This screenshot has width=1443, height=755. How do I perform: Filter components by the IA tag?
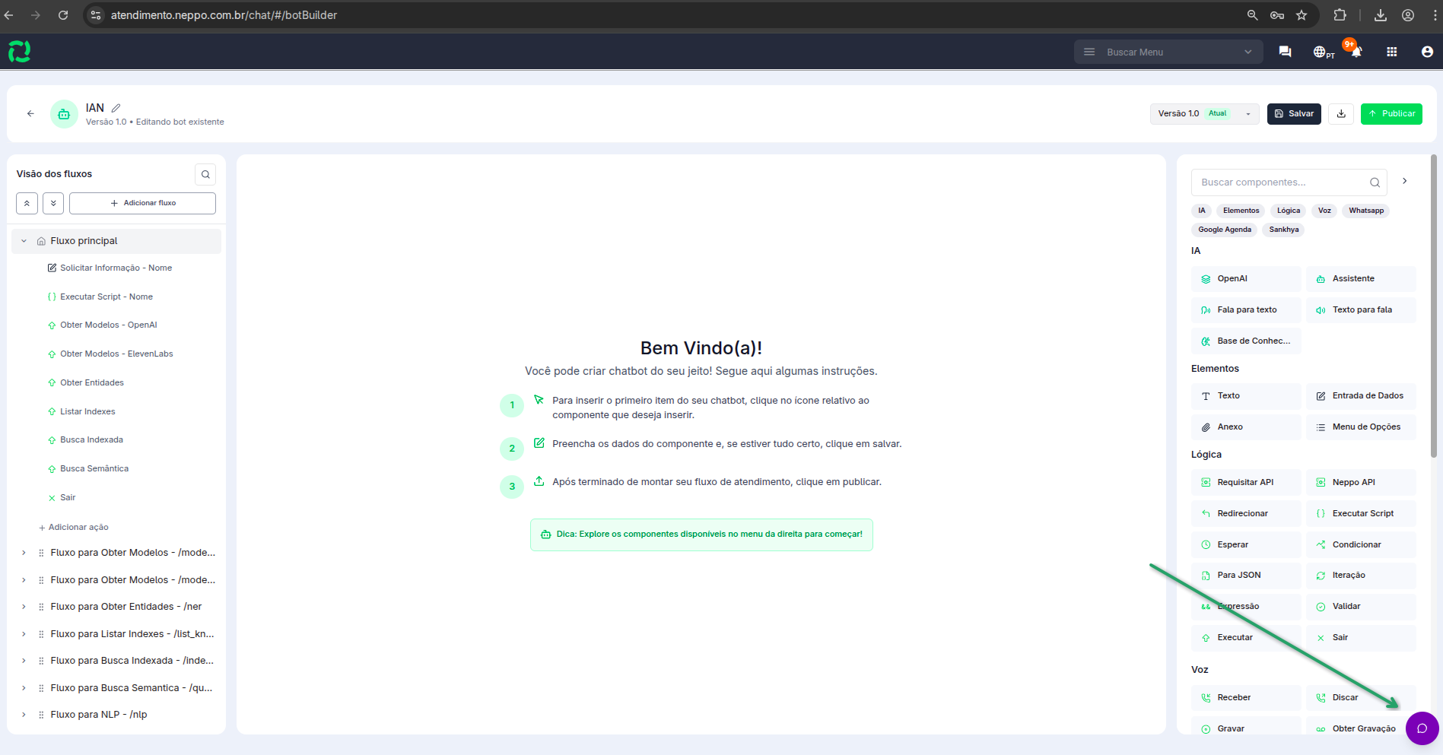point(1202,211)
